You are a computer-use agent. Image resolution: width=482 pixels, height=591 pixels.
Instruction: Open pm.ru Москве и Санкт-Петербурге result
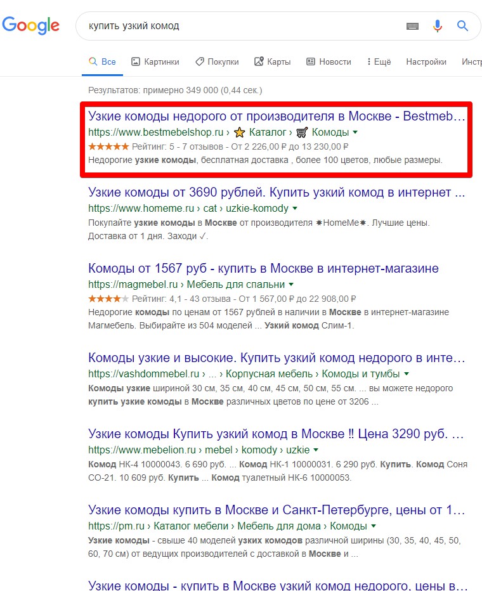click(277, 510)
